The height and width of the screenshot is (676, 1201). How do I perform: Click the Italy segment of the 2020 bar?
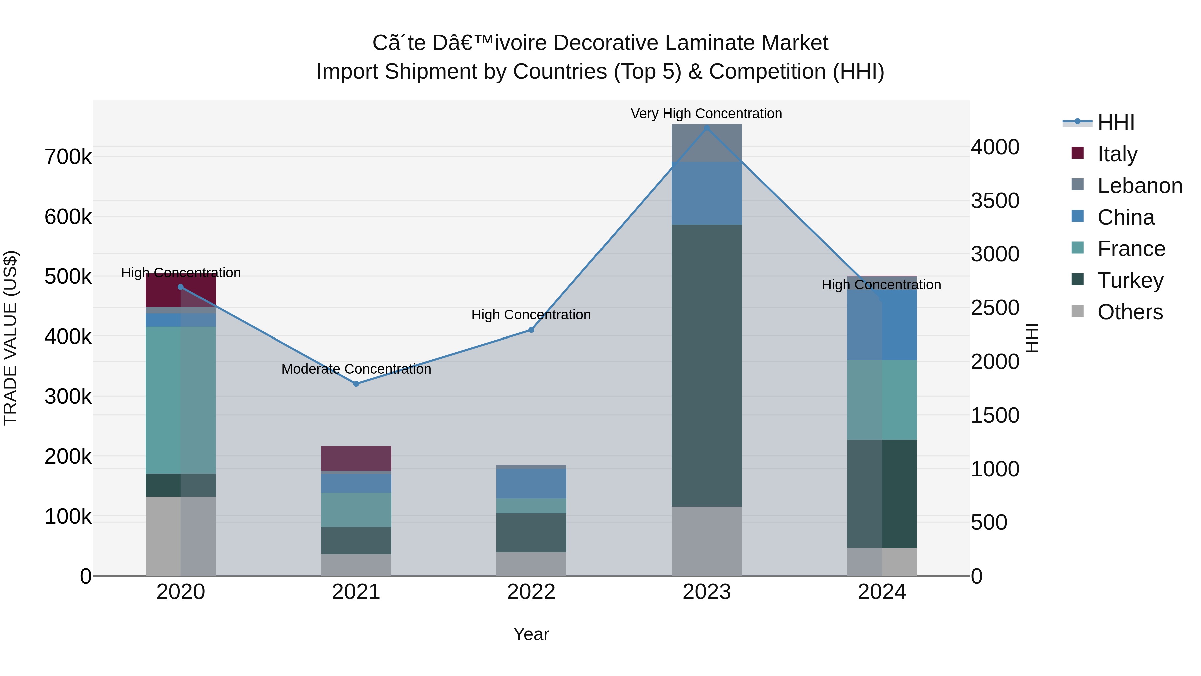click(x=181, y=290)
